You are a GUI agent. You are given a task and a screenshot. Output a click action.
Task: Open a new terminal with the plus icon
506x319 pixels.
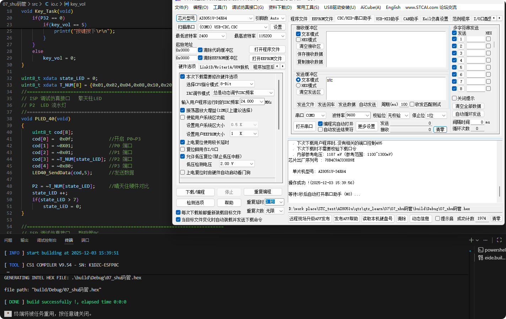pos(471,240)
